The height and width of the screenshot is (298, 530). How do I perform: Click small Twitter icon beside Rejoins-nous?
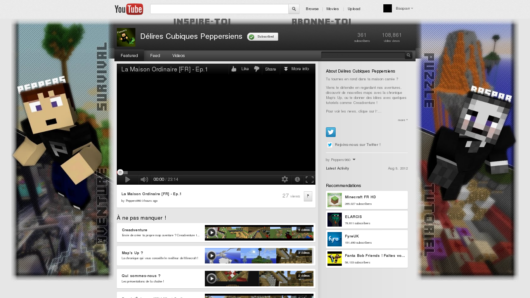coord(330,145)
